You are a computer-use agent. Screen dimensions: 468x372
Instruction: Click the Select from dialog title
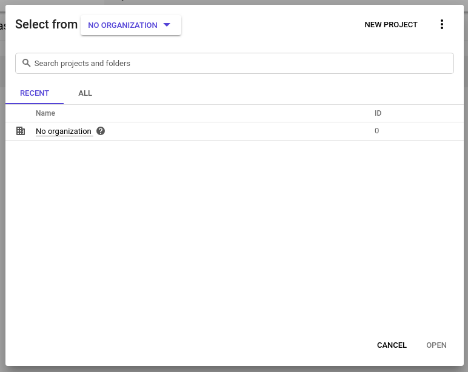[x=46, y=25]
